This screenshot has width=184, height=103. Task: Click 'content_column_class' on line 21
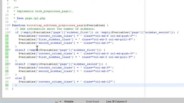[x=55, y=54]
